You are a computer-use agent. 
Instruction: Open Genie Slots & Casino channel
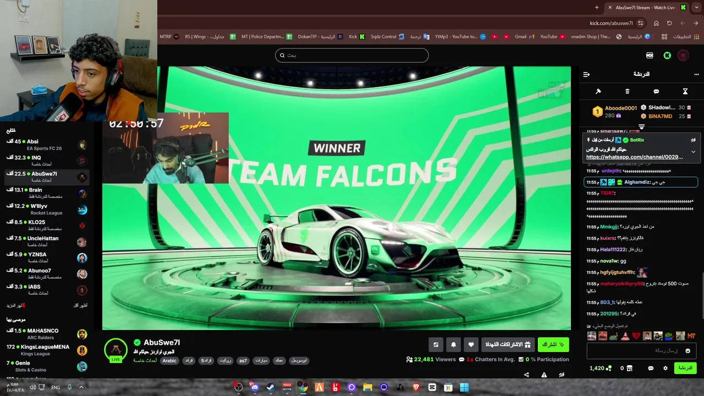pos(47,366)
